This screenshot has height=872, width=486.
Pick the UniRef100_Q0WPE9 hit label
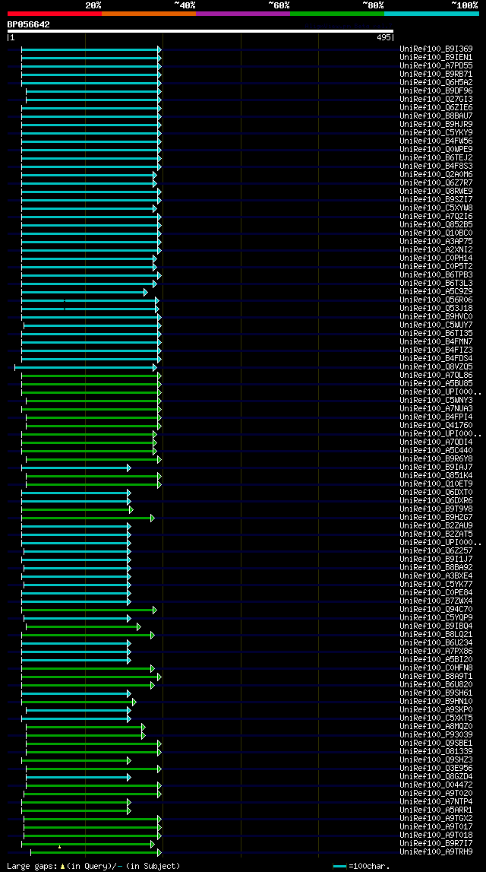(x=436, y=150)
